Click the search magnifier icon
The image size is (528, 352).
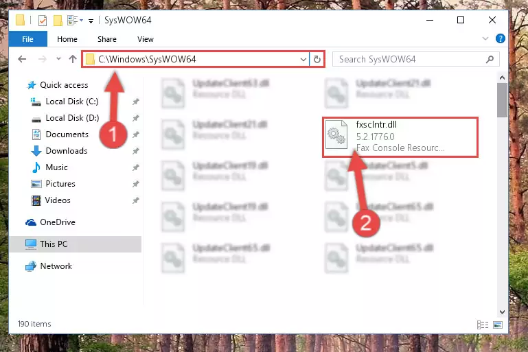click(490, 59)
